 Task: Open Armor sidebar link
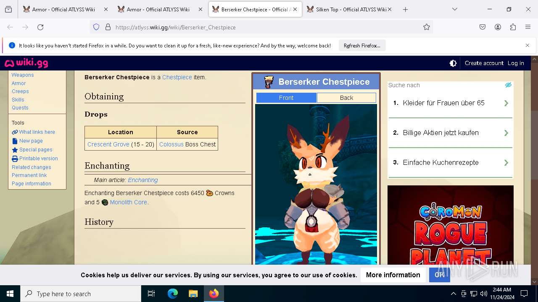[x=19, y=83]
